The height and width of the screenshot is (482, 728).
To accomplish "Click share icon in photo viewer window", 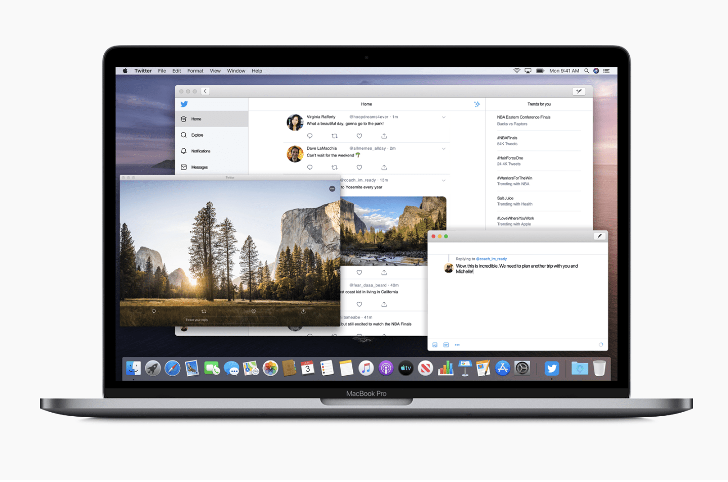I will [303, 311].
